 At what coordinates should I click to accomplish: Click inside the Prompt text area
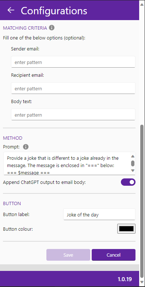point(67,163)
